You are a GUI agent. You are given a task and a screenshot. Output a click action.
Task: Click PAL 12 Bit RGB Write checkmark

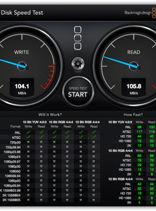pos(81,132)
